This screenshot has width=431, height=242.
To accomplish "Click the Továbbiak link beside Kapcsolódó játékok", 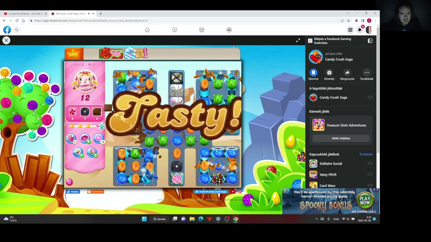I will (x=366, y=154).
